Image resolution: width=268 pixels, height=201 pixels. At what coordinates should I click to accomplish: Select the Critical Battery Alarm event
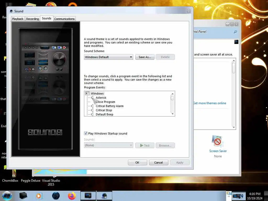pos(110,106)
